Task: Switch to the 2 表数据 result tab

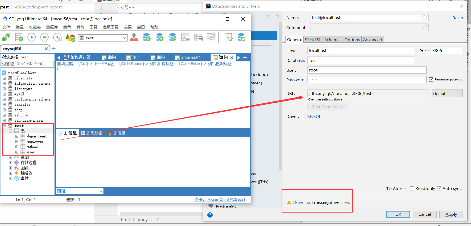Action: 92,133
